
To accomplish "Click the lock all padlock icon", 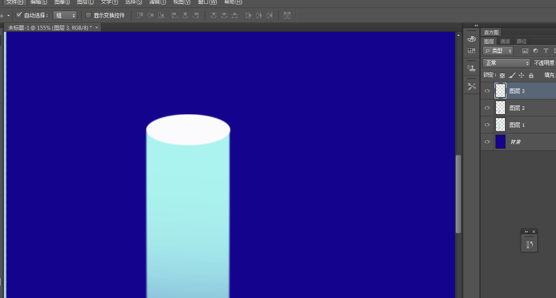I will pos(531,75).
